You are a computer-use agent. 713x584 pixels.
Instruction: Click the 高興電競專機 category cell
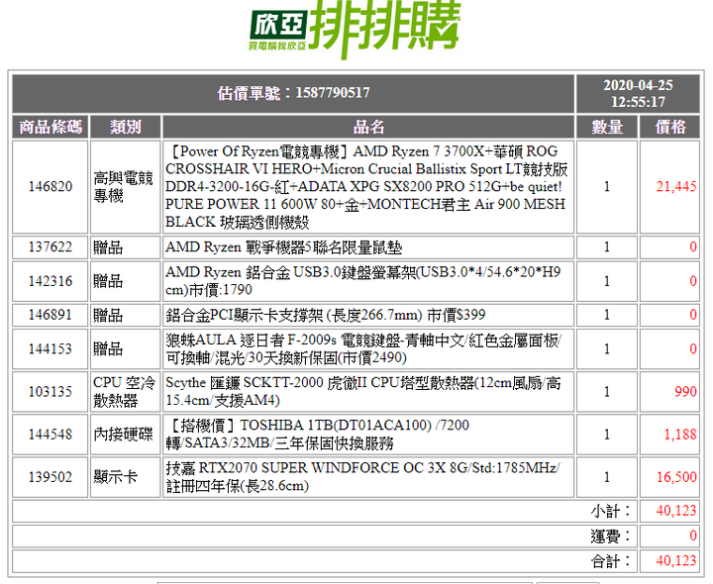coord(126,187)
